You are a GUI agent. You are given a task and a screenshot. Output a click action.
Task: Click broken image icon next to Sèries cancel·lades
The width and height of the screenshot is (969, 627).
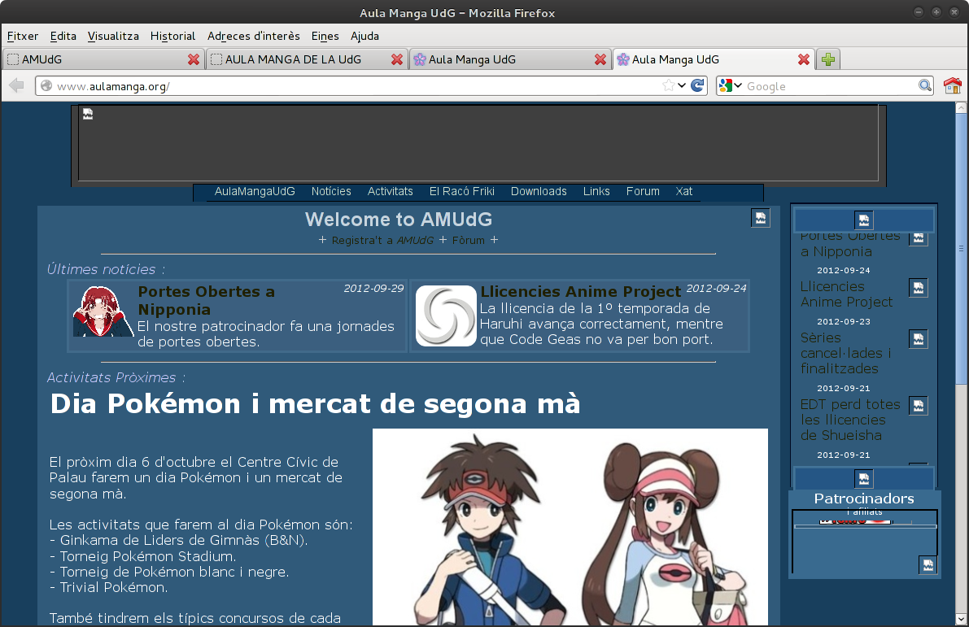pos(919,339)
